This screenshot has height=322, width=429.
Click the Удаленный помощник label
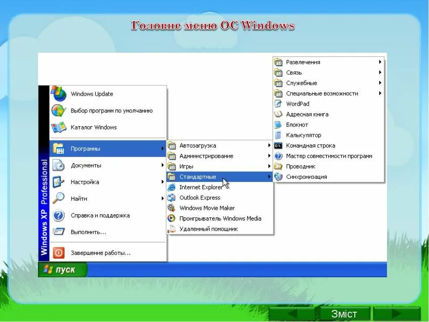(x=209, y=229)
